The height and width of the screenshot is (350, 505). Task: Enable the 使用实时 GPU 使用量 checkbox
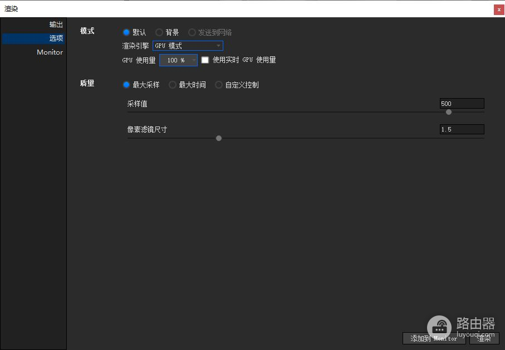tap(205, 60)
